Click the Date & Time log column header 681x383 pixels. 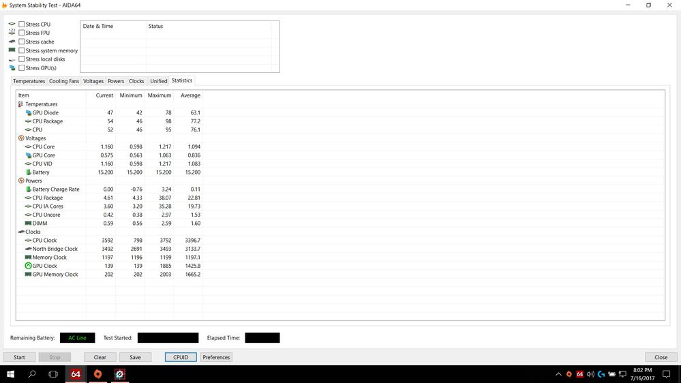[113, 26]
